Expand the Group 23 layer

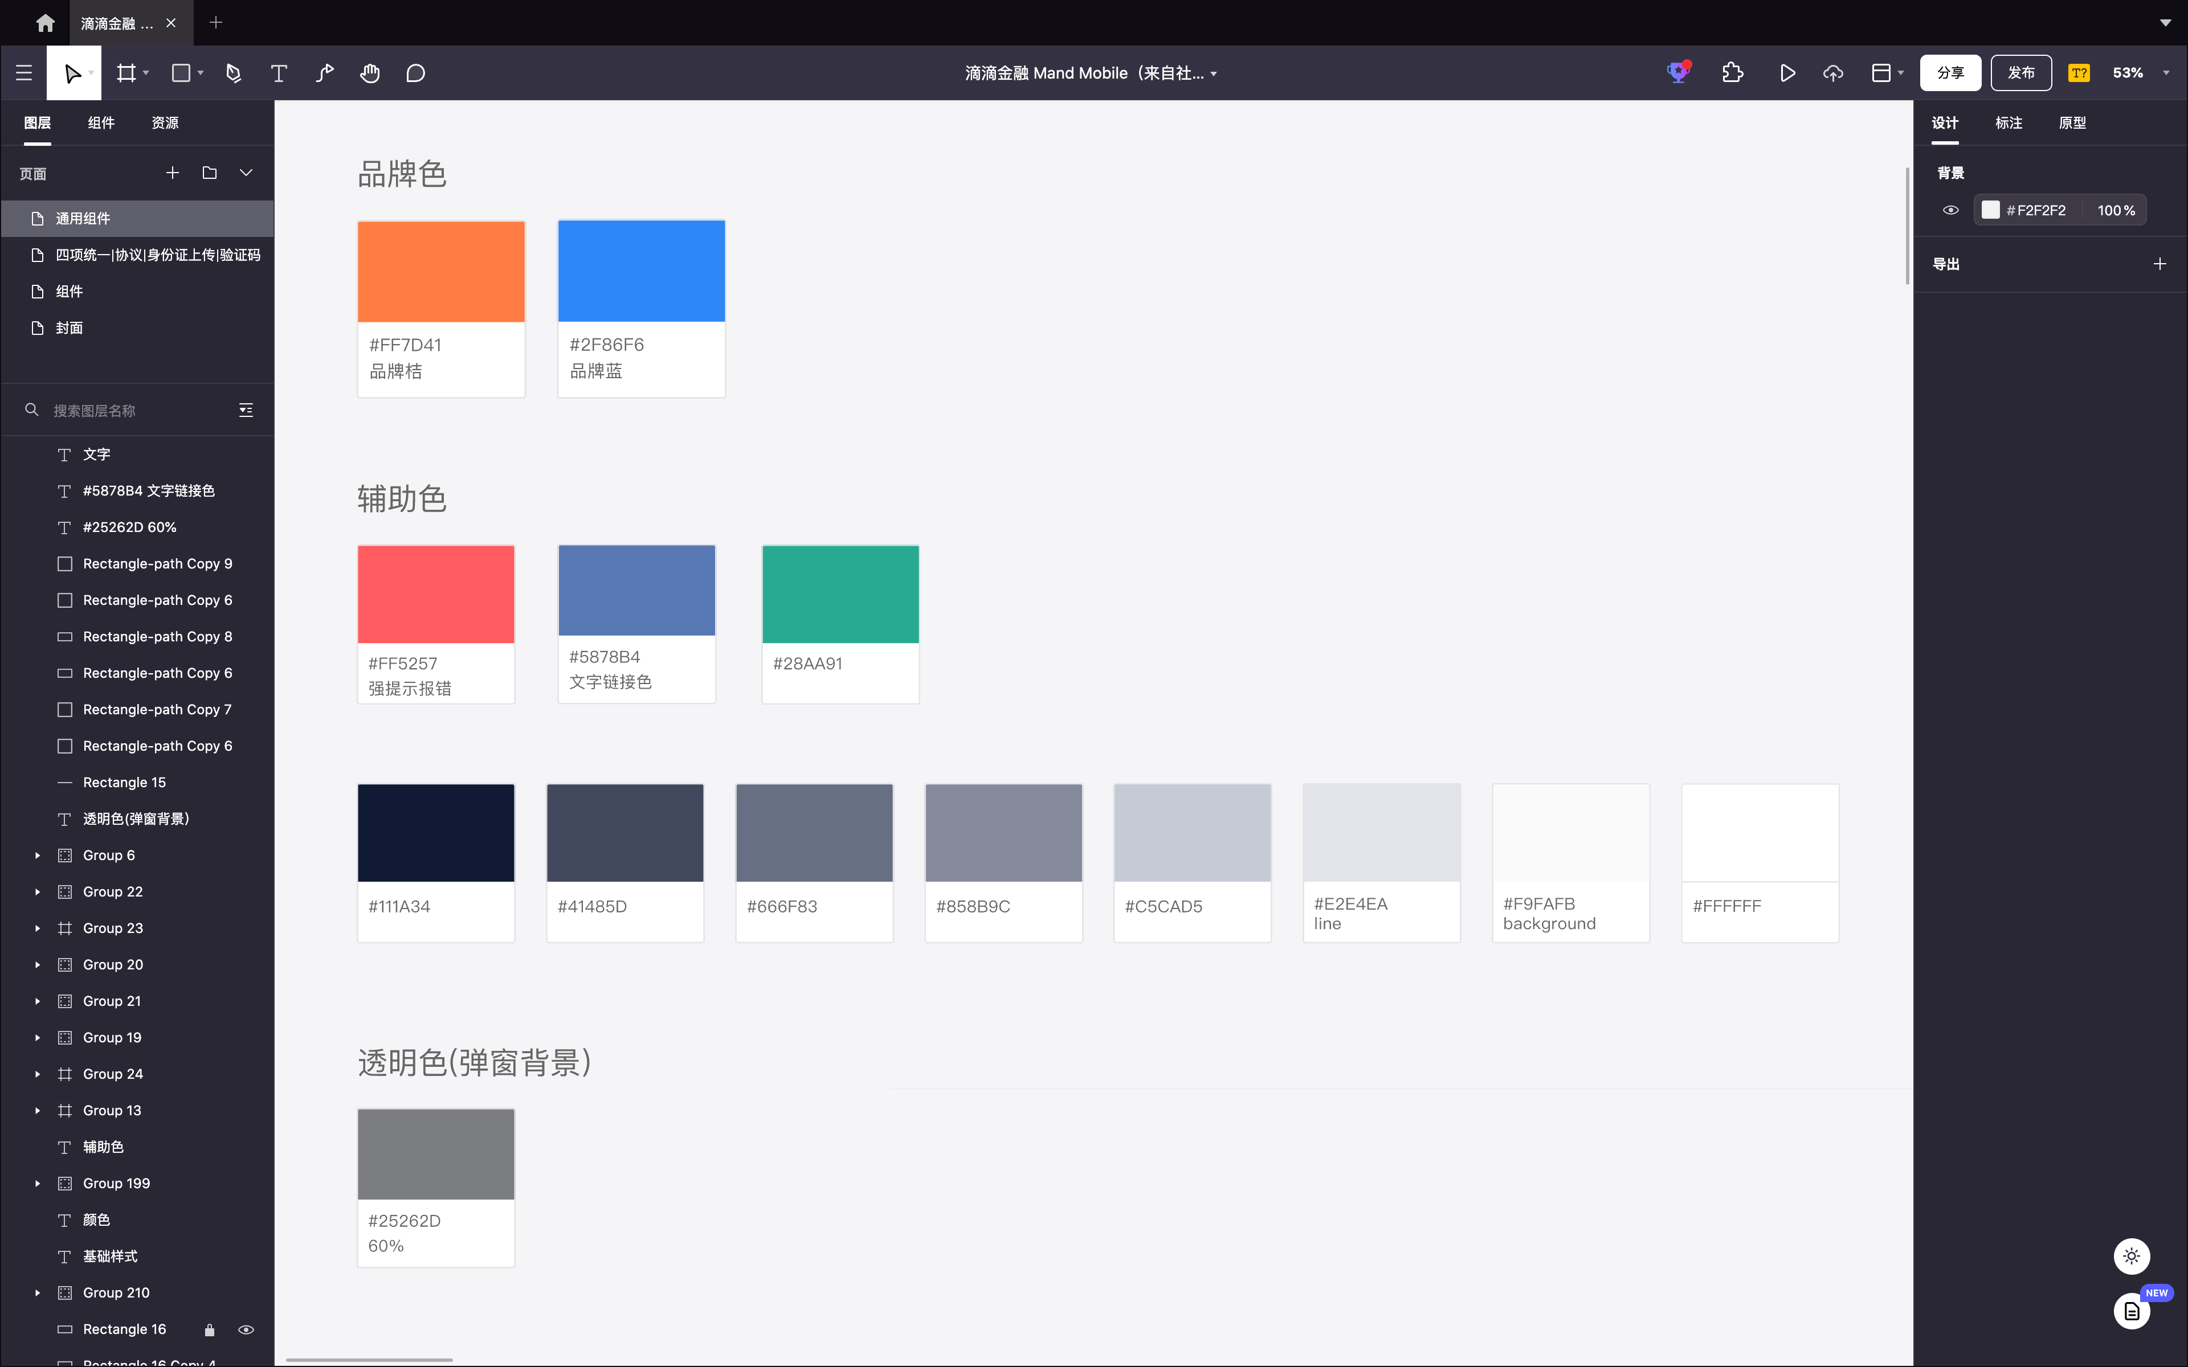tap(37, 928)
